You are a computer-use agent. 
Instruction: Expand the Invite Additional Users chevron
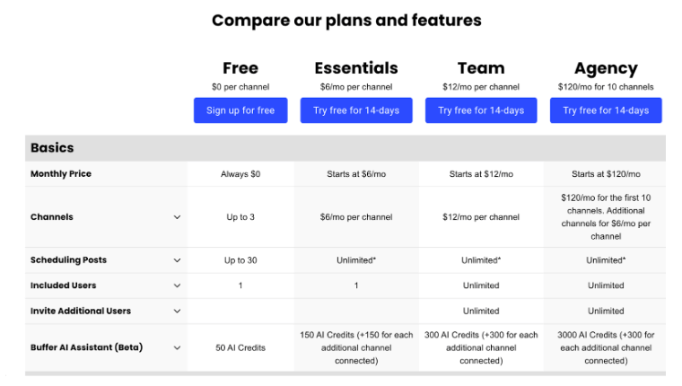177,311
